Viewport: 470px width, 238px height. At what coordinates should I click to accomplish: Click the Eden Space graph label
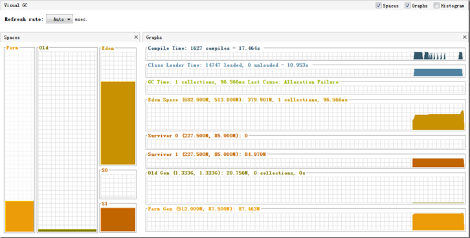coord(247,100)
